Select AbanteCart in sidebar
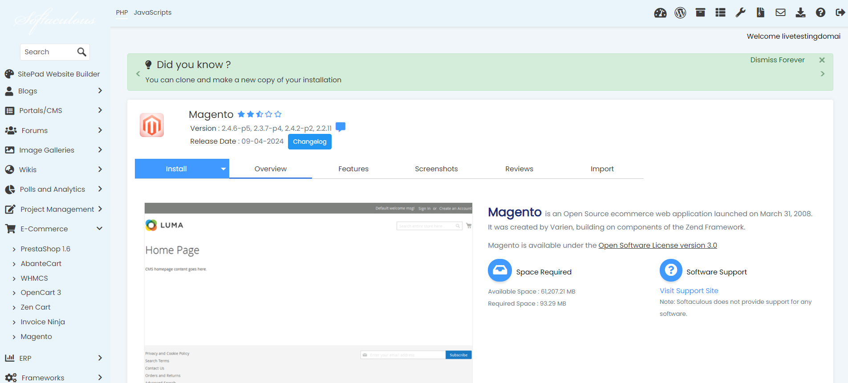Image resolution: width=848 pixels, height=383 pixels. [x=41, y=264]
